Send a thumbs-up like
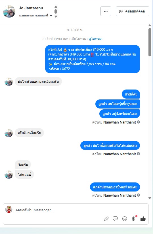 point(143,219)
